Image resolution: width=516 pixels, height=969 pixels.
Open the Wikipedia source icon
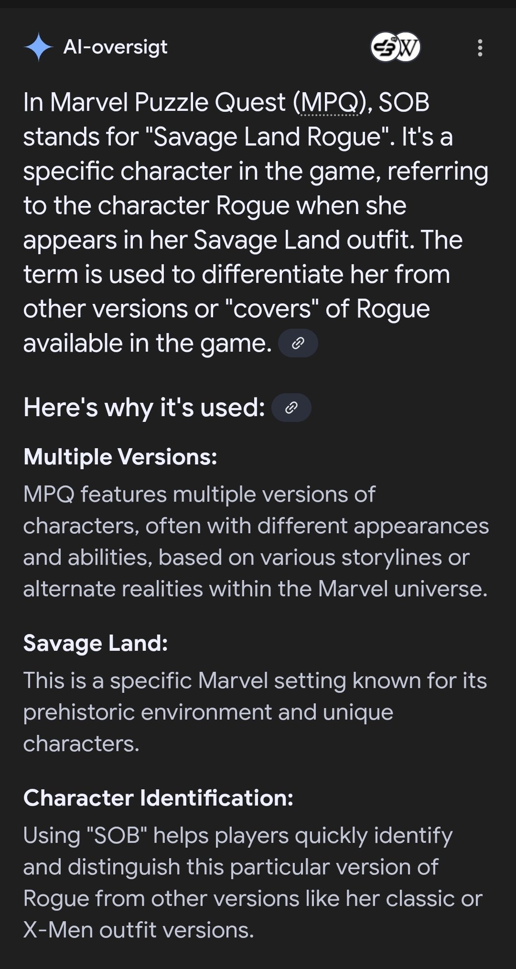tap(408, 47)
